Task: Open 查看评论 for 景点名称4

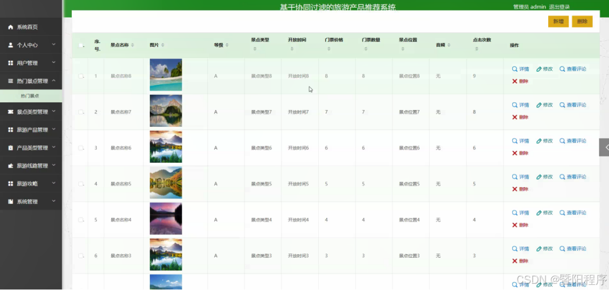Action: click(573, 213)
